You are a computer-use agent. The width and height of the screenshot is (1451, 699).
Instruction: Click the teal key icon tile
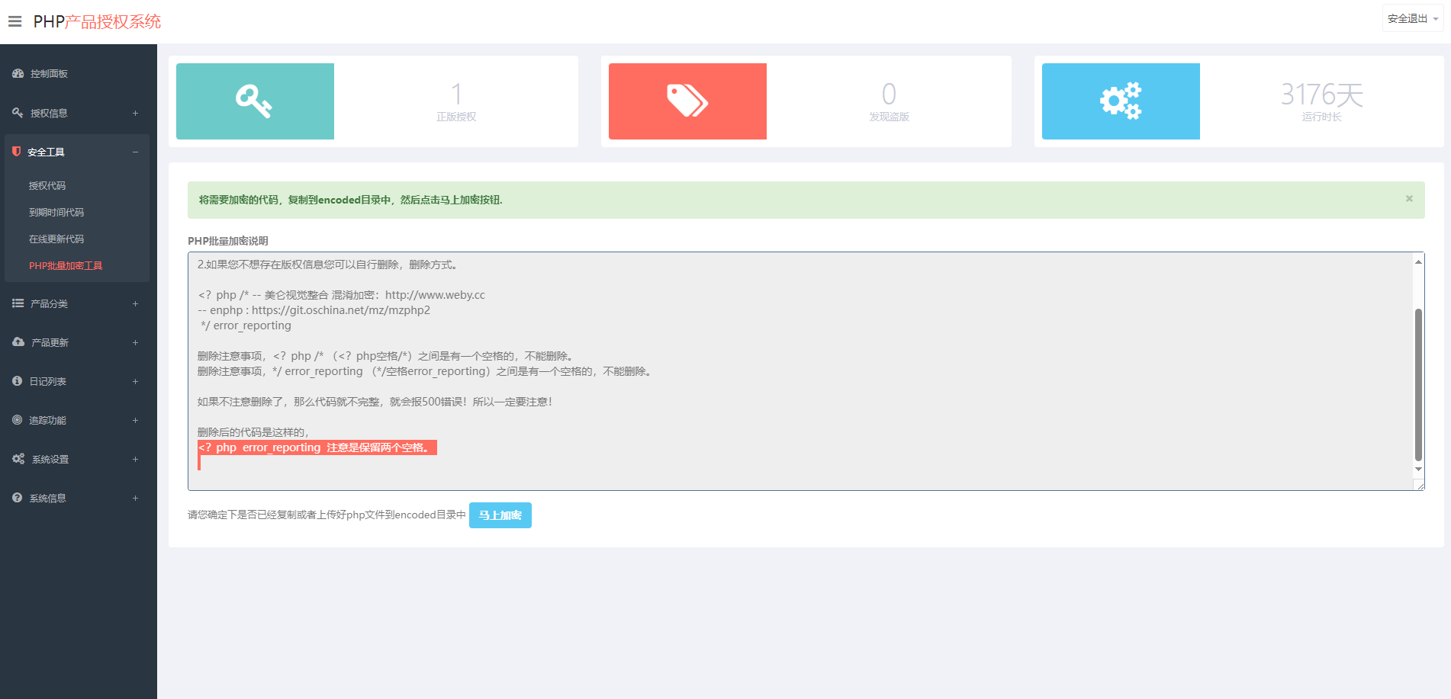255,101
